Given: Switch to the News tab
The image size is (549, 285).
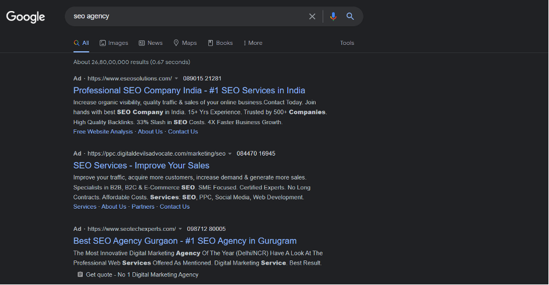Looking at the screenshot, I should (151, 43).
